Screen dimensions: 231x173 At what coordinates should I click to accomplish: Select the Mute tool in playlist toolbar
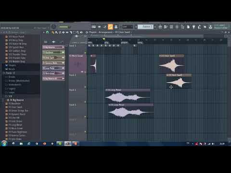[x=64, y=32]
